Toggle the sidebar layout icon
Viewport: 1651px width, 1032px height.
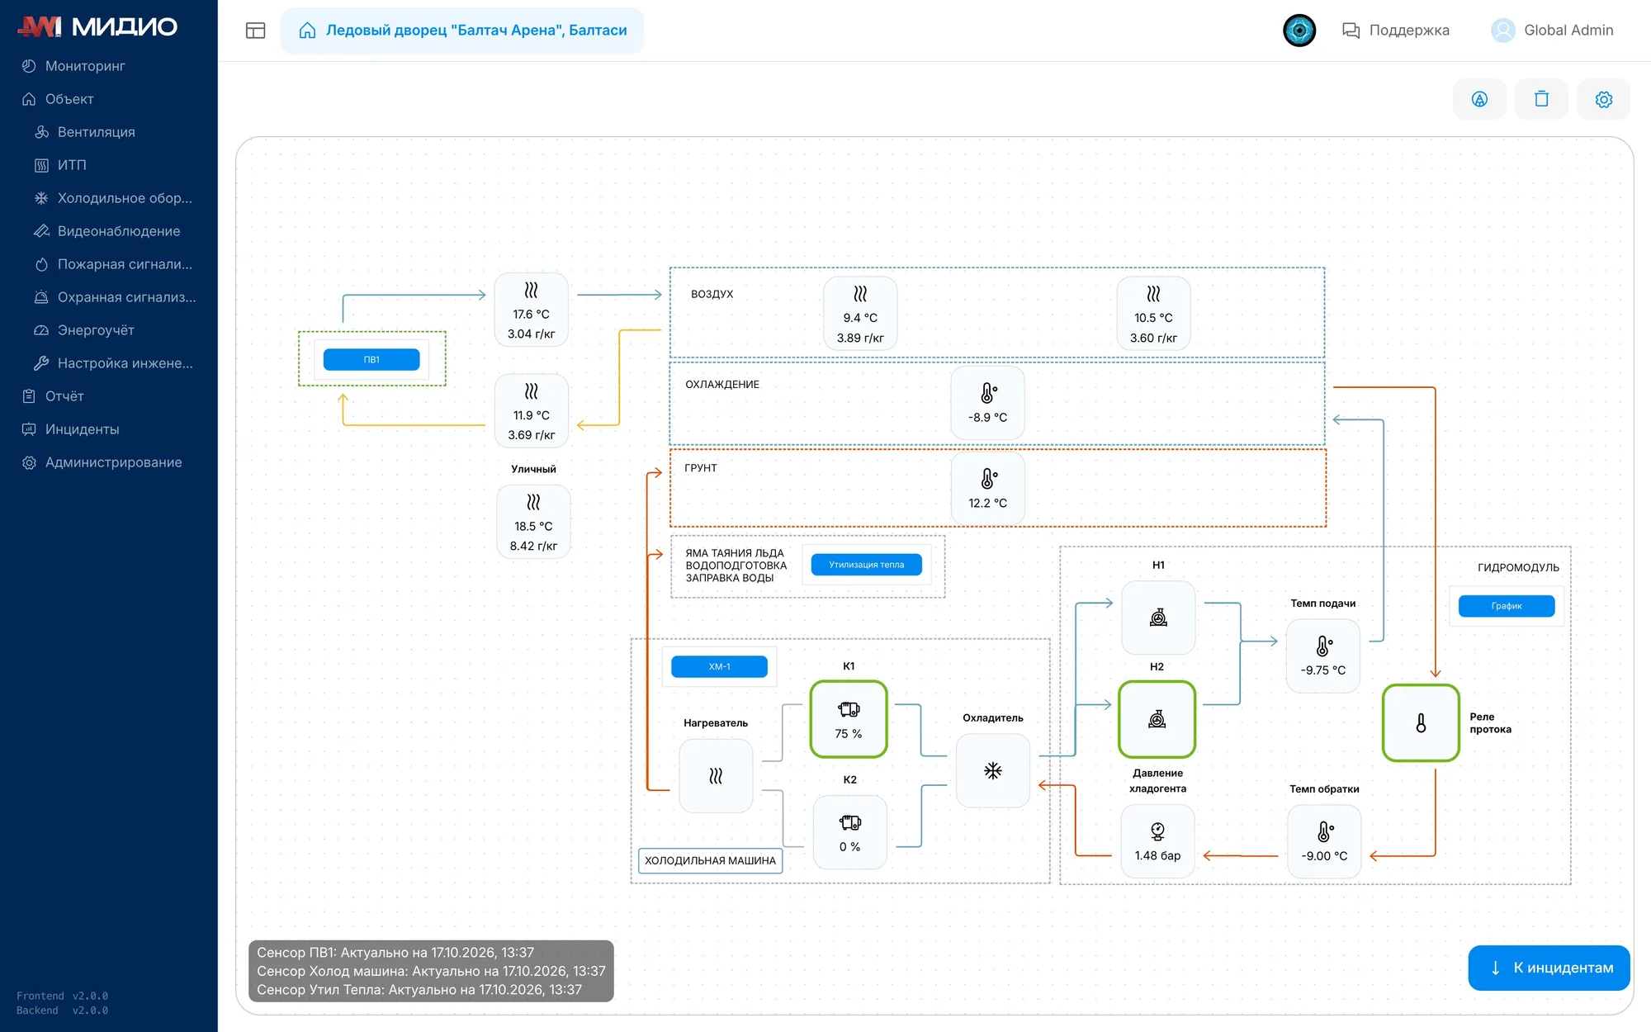255,31
